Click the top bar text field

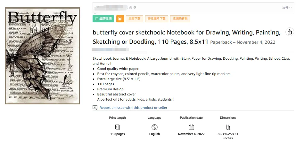[x=192, y=7]
